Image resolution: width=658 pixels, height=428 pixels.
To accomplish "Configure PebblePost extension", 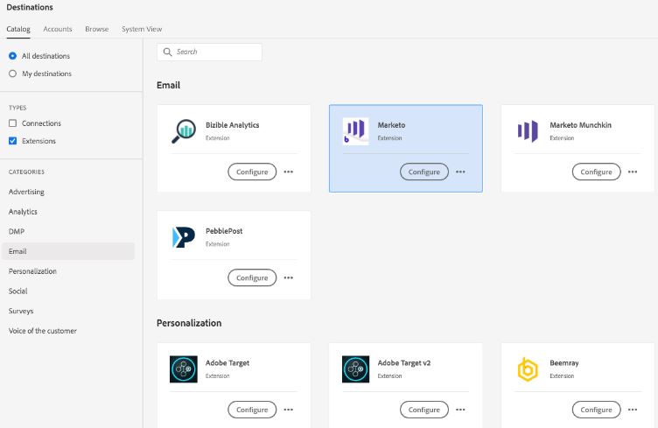I will coord(252,277).
